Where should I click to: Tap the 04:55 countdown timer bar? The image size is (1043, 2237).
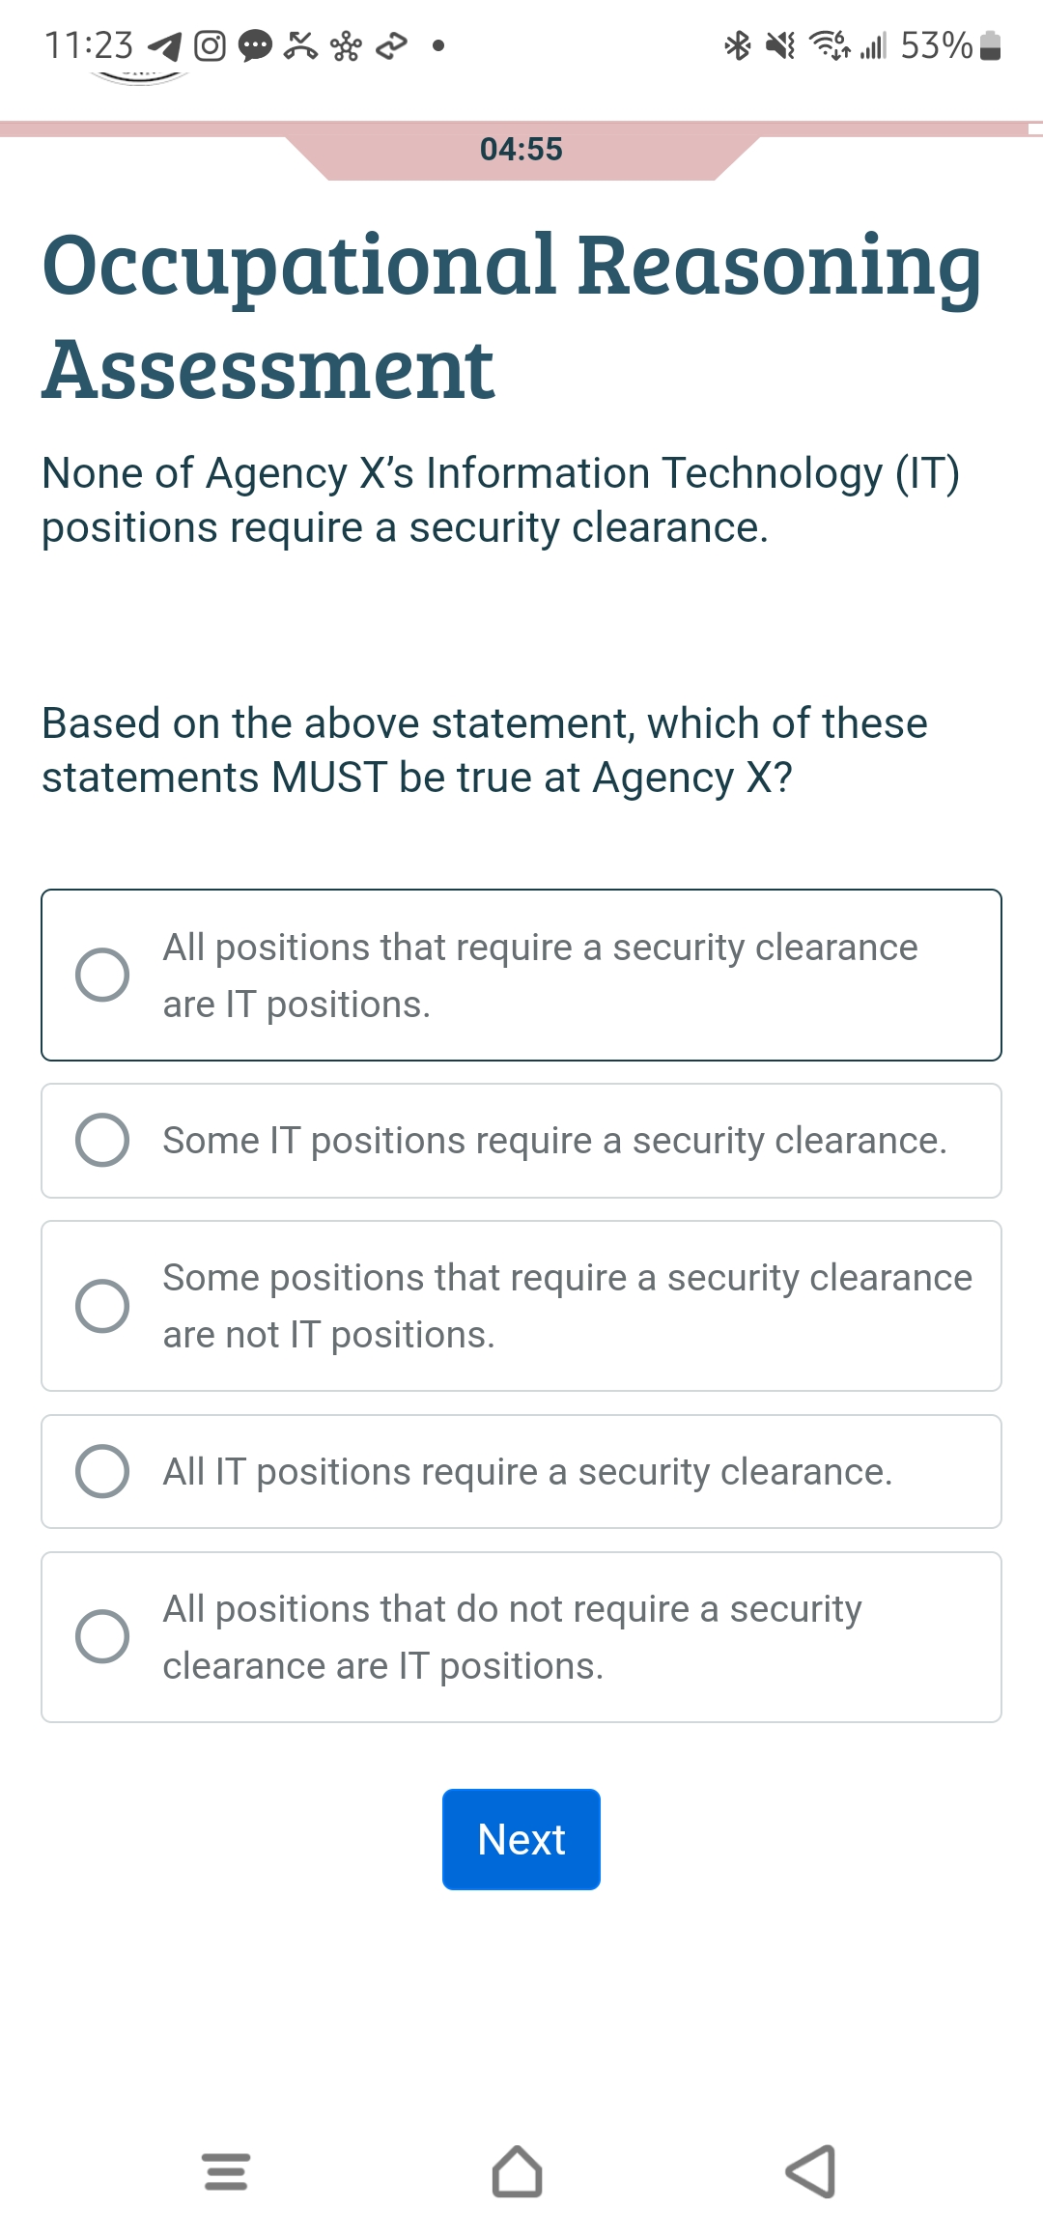[x=521, y=150]
